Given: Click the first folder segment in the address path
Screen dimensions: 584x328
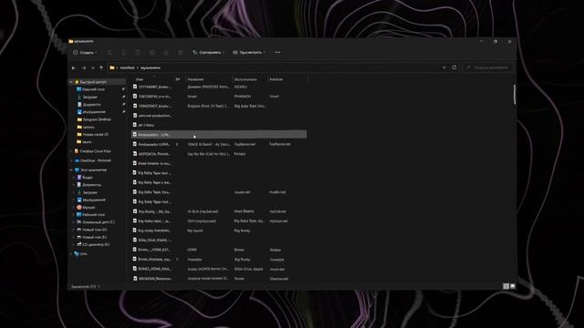Looking at the screenshot, I should tap(127, 67).
